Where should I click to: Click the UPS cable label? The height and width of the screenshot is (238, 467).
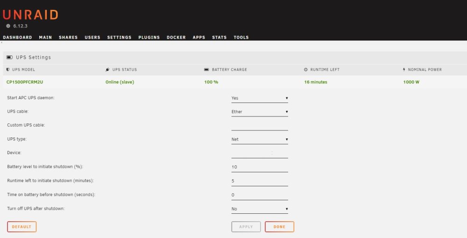click(18, 111)
